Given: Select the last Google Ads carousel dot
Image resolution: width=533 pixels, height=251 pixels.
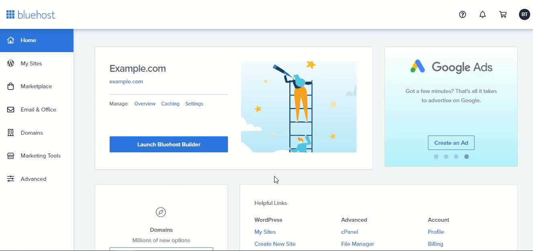Looking at the screenshot, I should pos(466,157).
